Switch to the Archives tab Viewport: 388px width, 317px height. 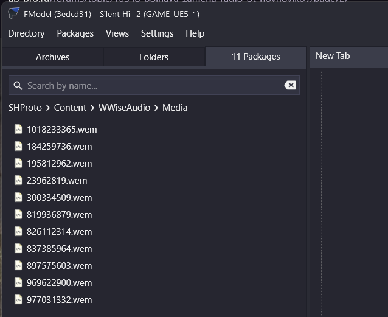pyautogui.click(x=53, y=57)
